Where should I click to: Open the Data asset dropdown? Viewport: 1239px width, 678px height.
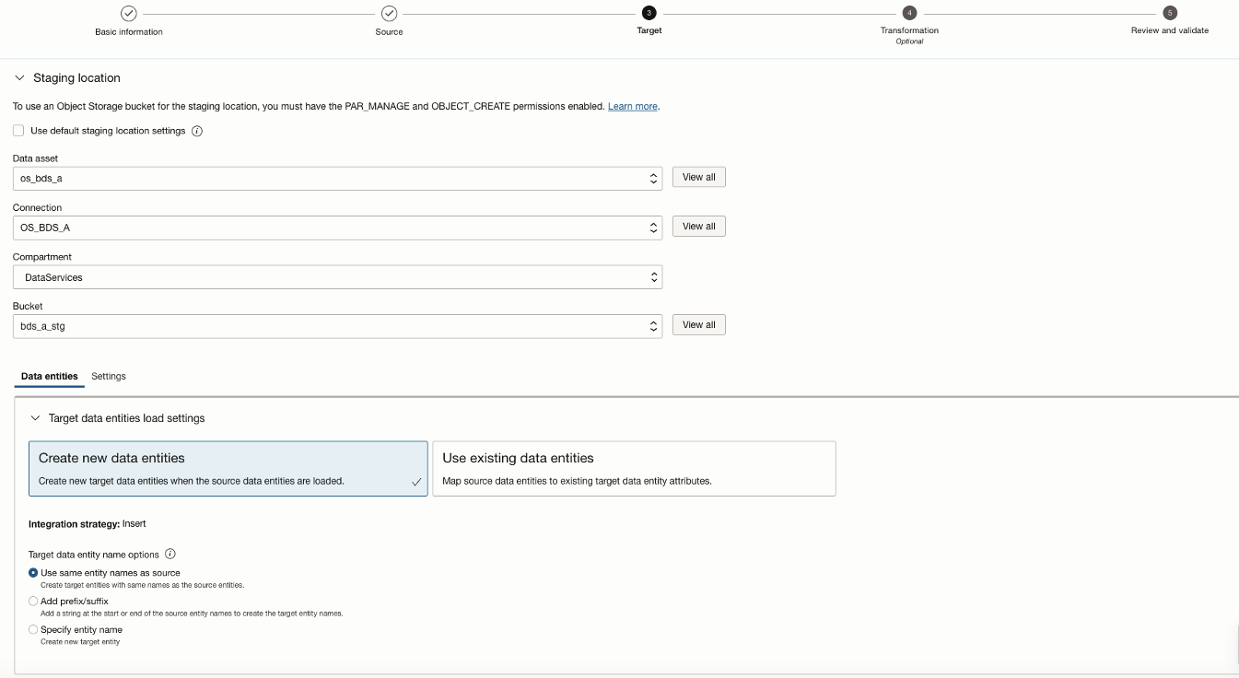337,178
